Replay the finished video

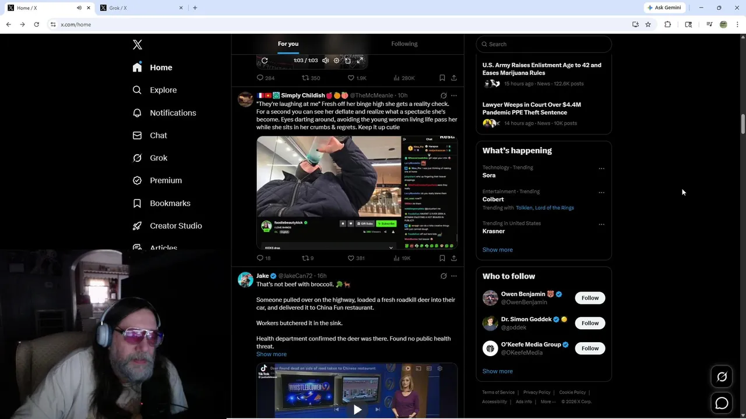[x=265, y=61]
